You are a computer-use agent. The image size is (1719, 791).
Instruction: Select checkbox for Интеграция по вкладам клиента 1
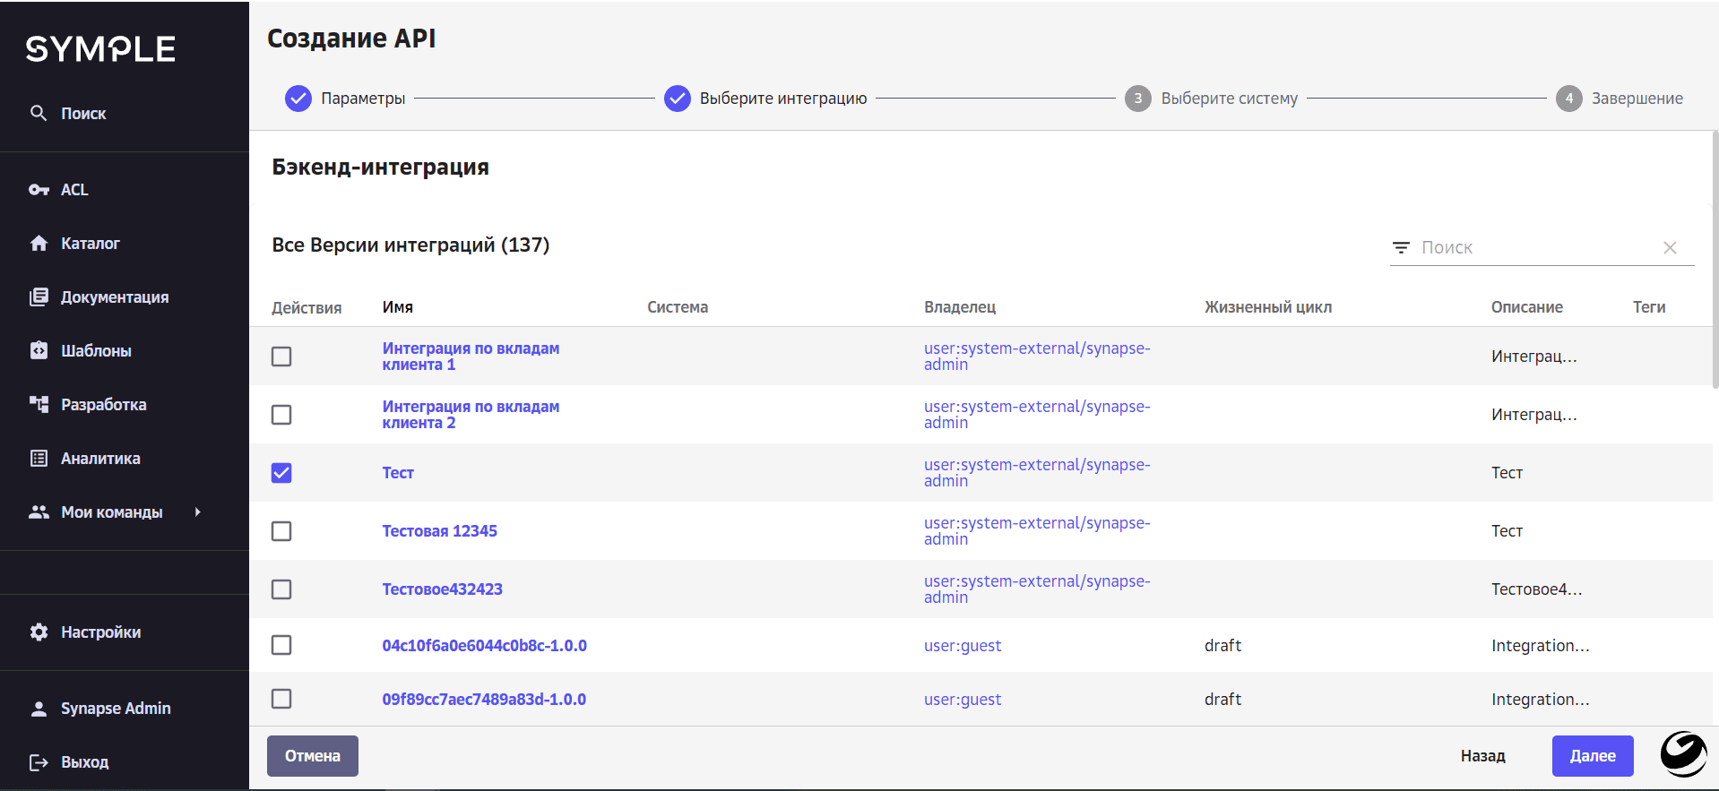click(x=281, y=357)
